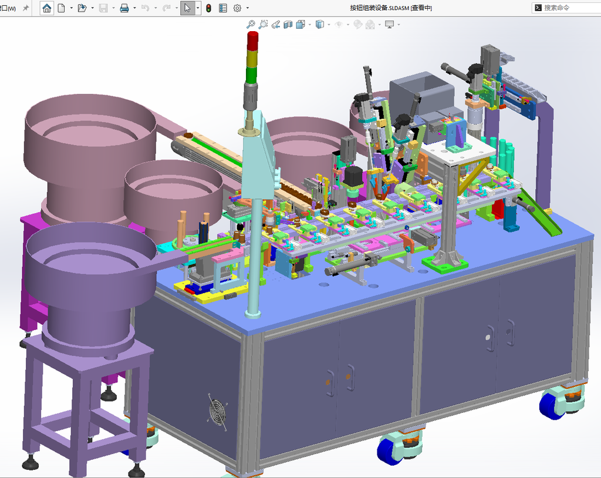Click the search commands input field
601x478 pixels.
click(x=566, y=8)
